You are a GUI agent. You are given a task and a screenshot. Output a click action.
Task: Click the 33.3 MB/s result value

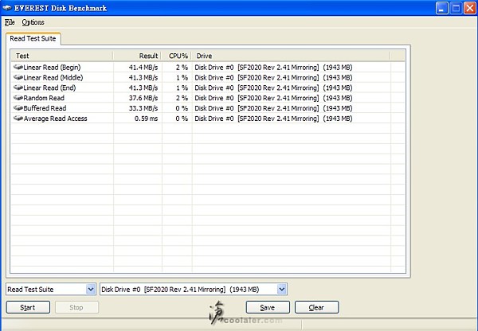(143, 108)
